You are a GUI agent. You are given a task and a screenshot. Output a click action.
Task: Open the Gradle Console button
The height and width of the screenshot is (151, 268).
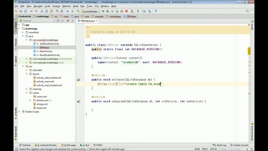[x=239, y=145]
